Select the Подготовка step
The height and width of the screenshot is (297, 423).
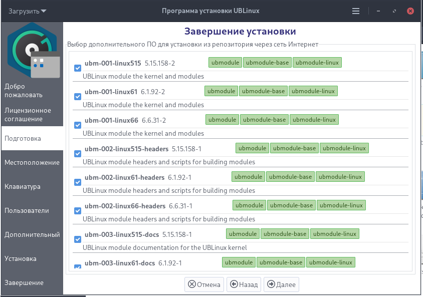32,139
